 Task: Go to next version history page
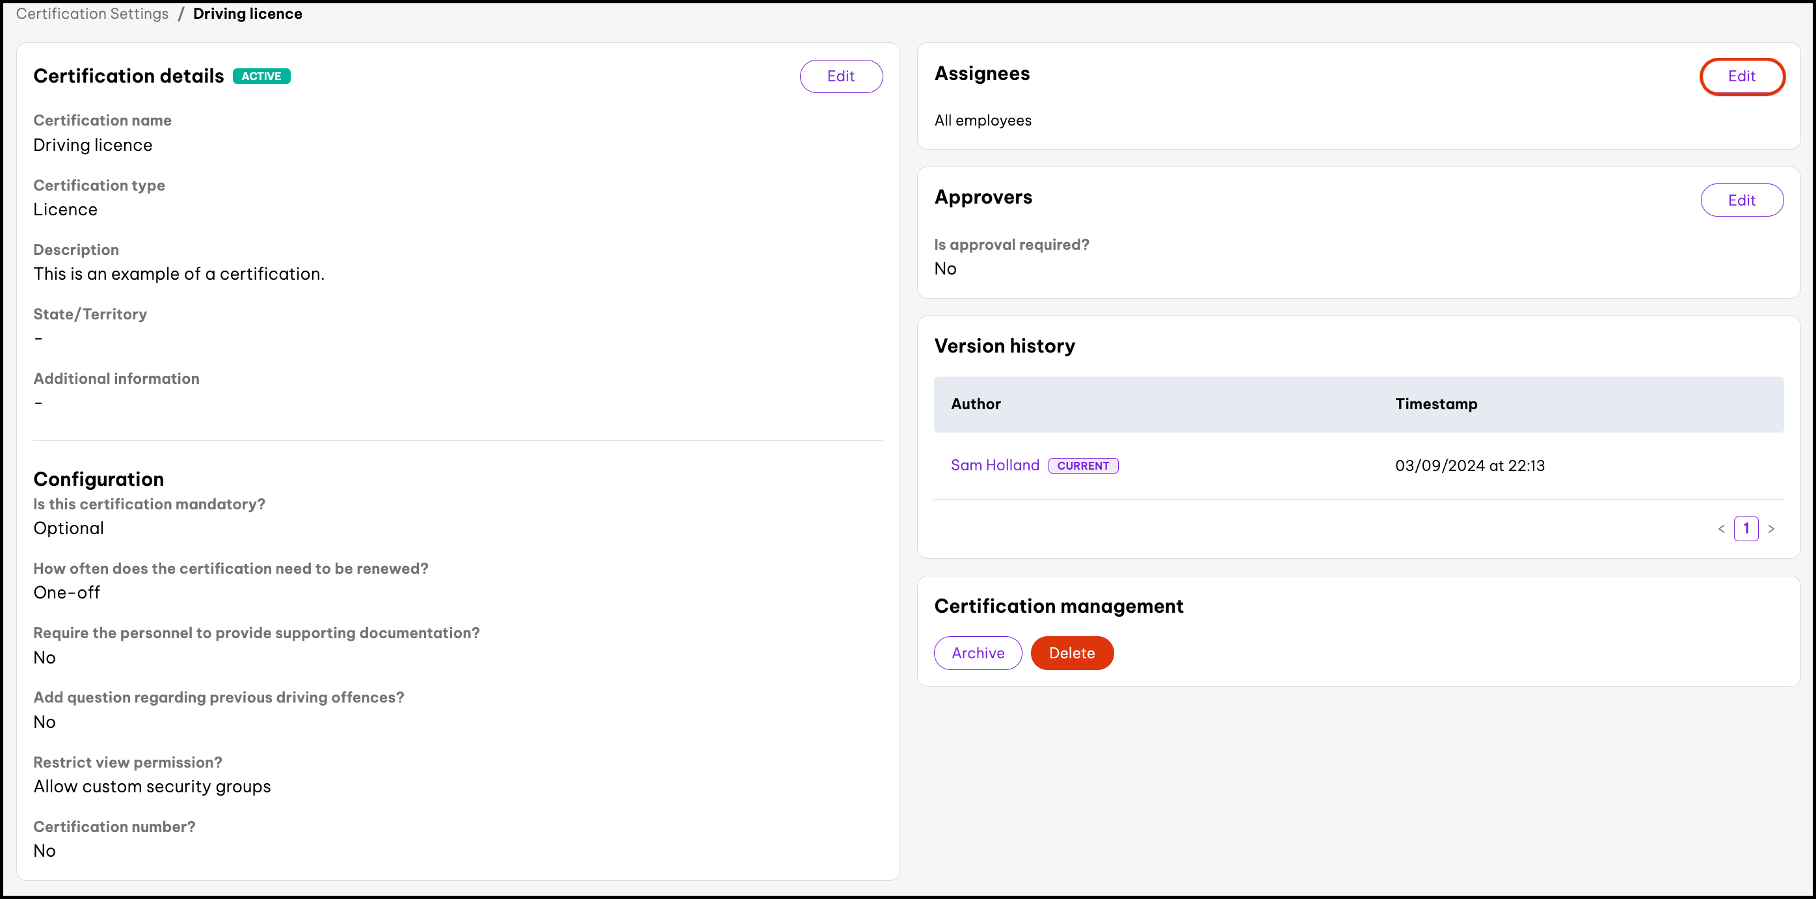point(1770,529)
